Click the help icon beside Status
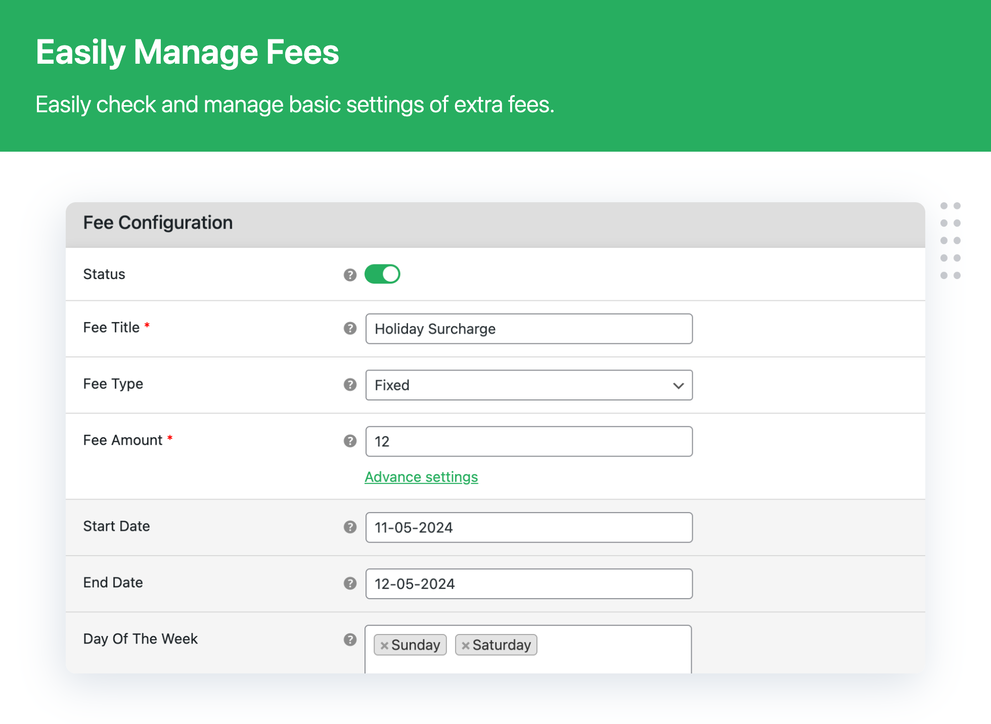991x724 pixels. [350, 275]
